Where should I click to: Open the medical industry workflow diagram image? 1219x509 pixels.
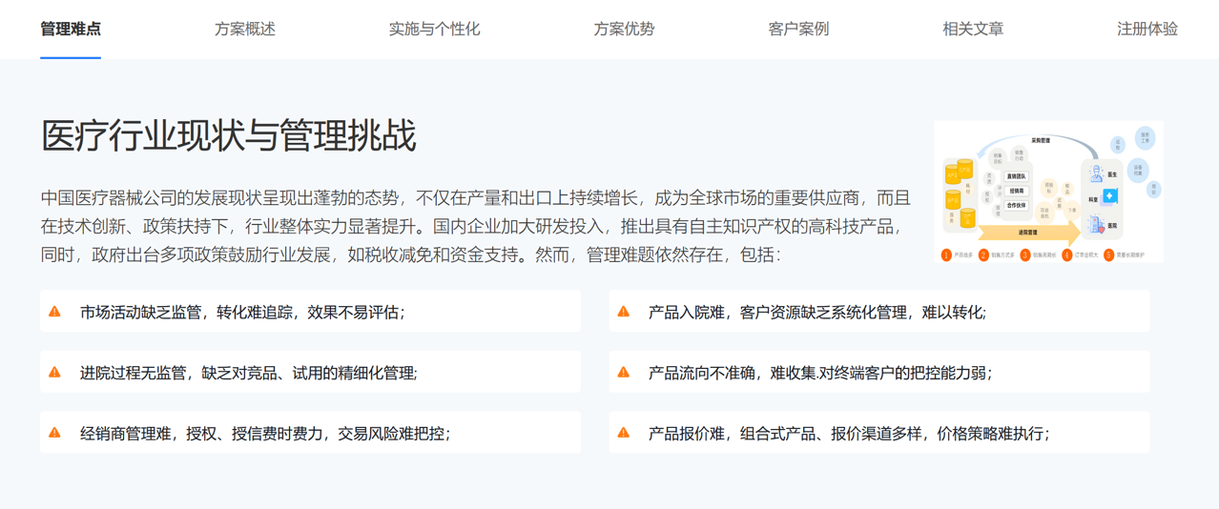coord(1048,192)
